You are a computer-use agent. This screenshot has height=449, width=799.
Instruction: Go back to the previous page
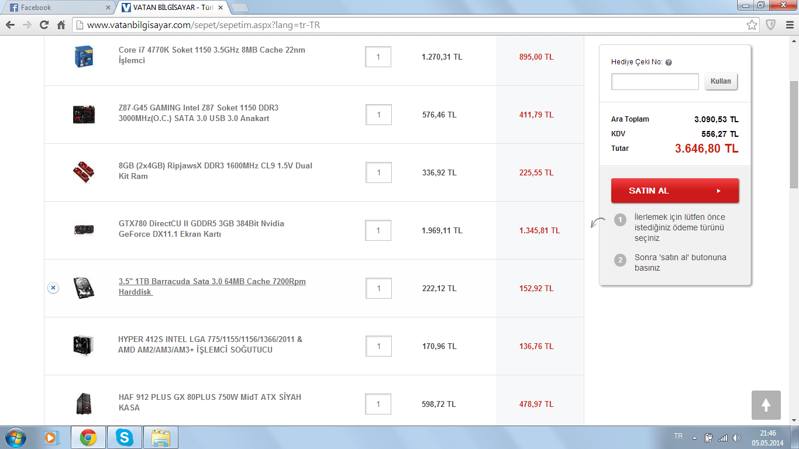(10, 25)
